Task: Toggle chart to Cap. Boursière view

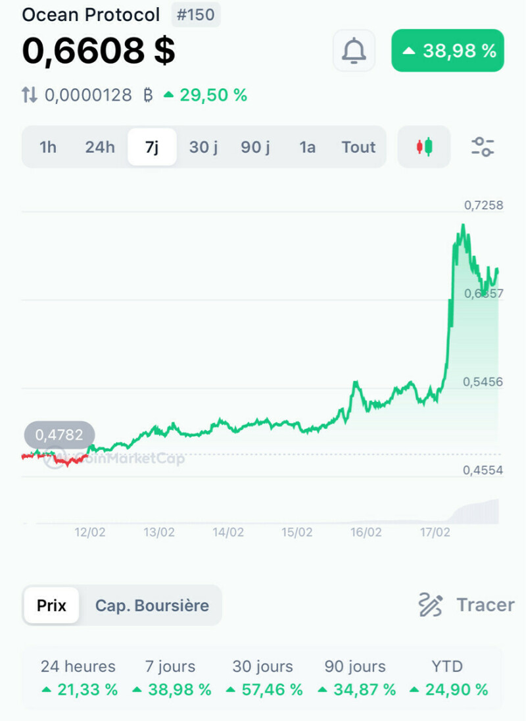Action: [152, 605]
